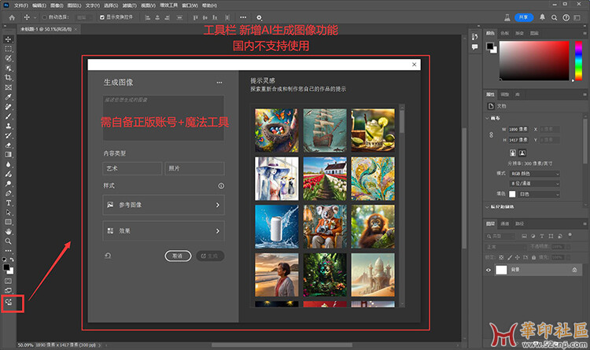Toggle the show transform controls checkbox

coord(102,17)
